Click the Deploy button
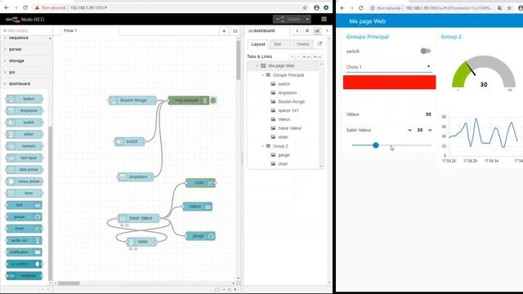 pos(288,20)
